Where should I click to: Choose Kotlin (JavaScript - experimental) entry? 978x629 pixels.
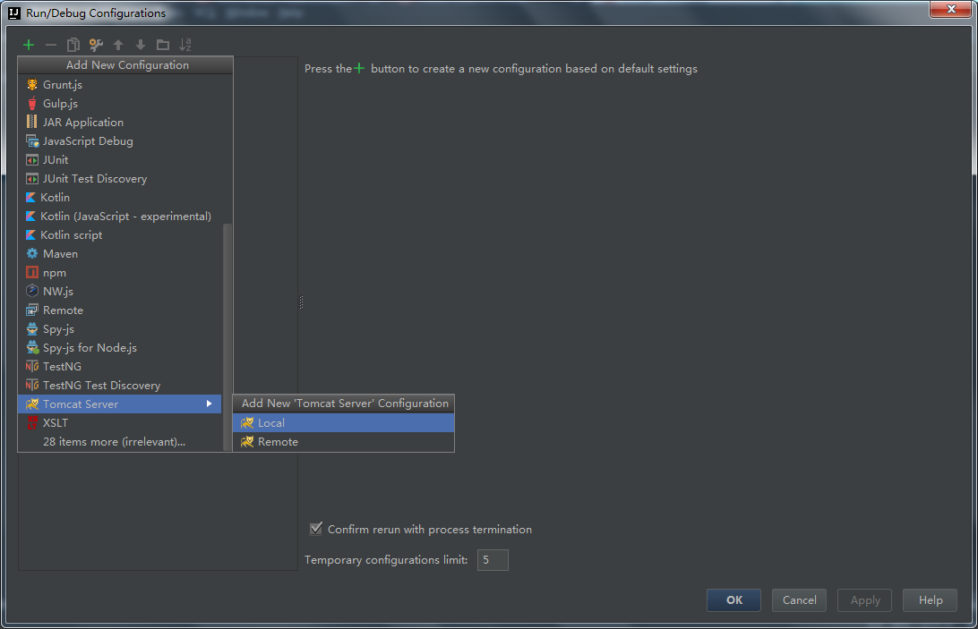120,217
